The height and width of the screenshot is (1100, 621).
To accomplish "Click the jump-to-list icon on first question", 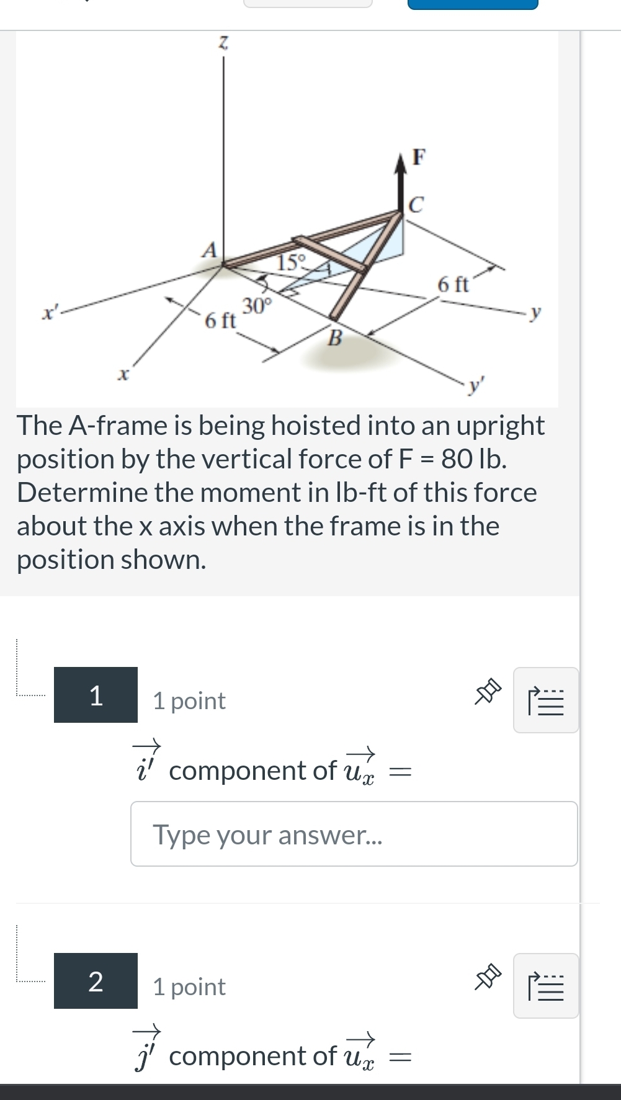I will pyautogui.click(x=545, y=700).
